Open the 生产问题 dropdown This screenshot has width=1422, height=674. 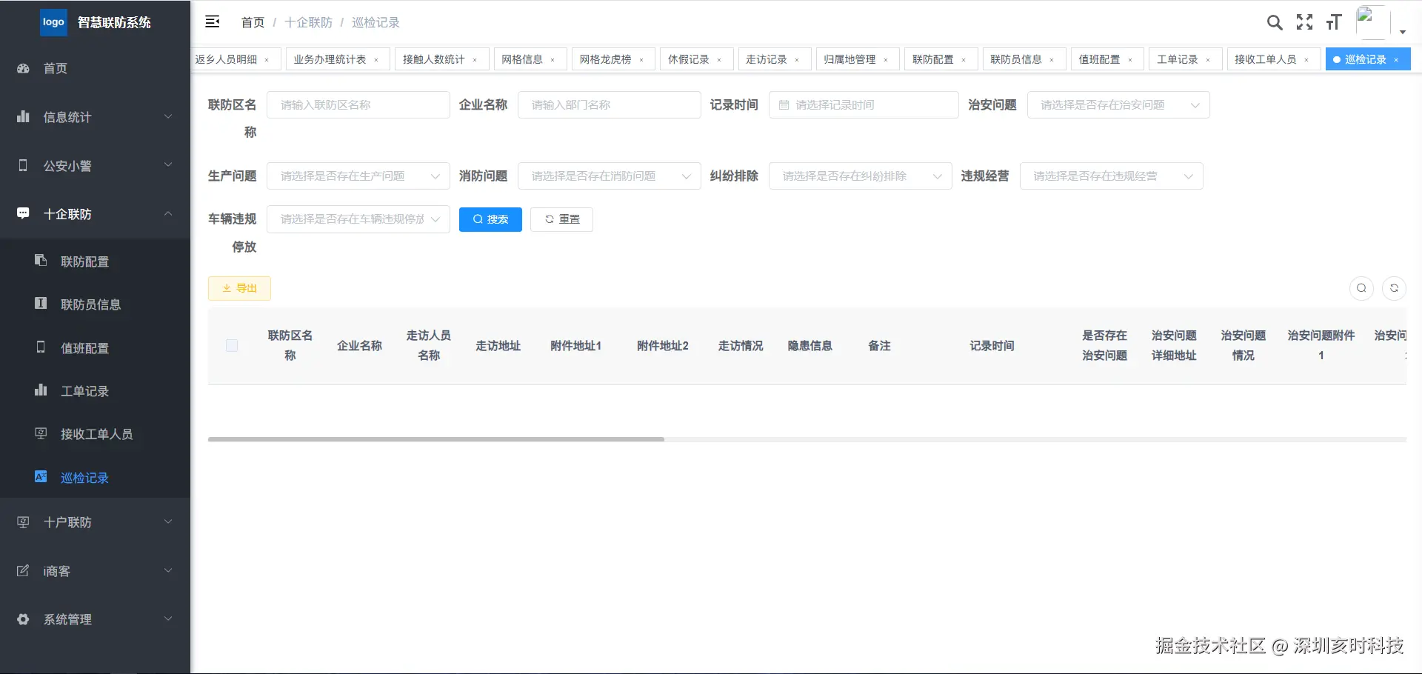point(358,176)
